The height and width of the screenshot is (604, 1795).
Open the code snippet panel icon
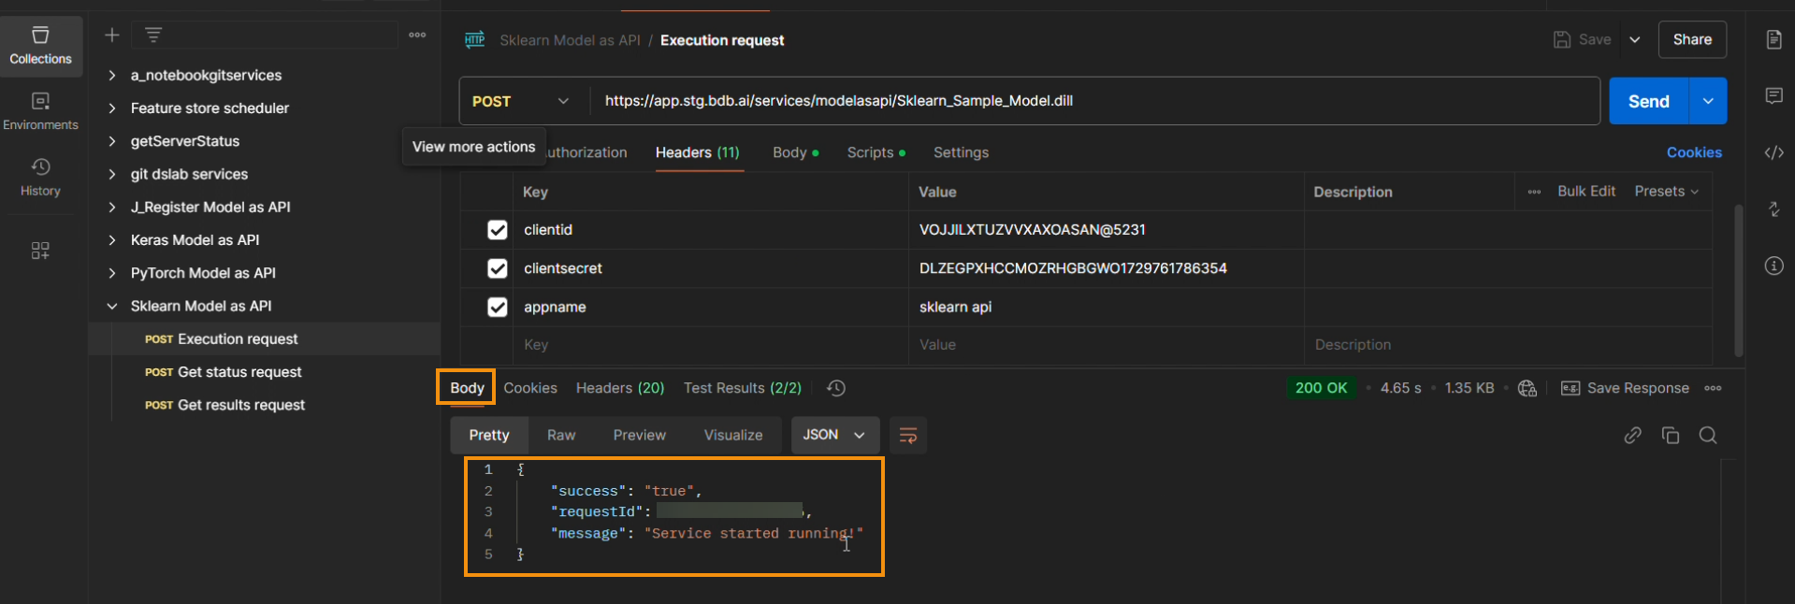(x=1773, y=152)
